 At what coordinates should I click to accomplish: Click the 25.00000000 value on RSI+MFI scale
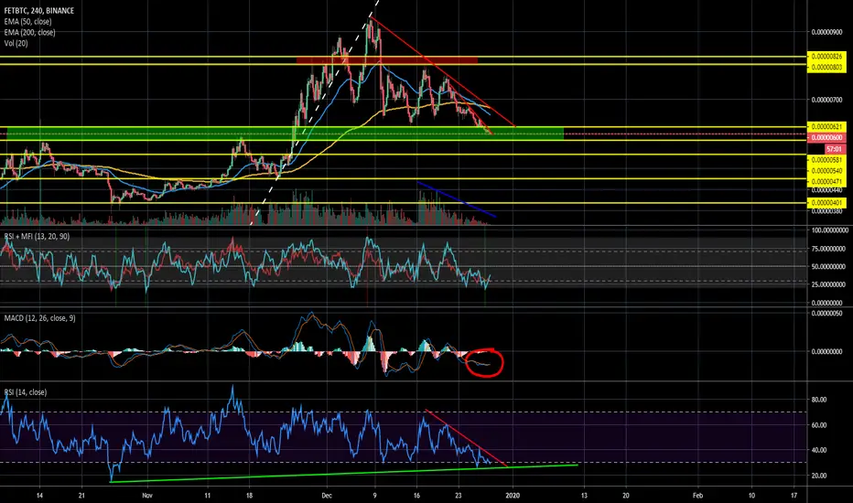click(x=829, y=284)
